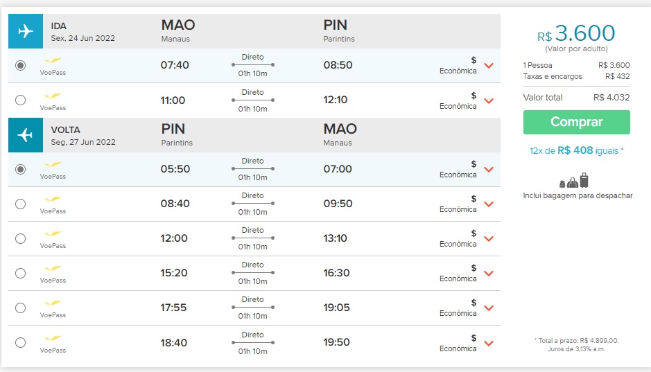Click VoePass logo on 12:00 return flight
The image size is (651, 372).
(x=53, y=234)
